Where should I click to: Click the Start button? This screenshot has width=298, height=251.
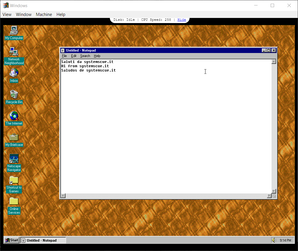12,240
